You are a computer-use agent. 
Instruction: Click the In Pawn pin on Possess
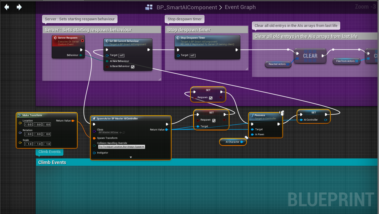[253, 134]
